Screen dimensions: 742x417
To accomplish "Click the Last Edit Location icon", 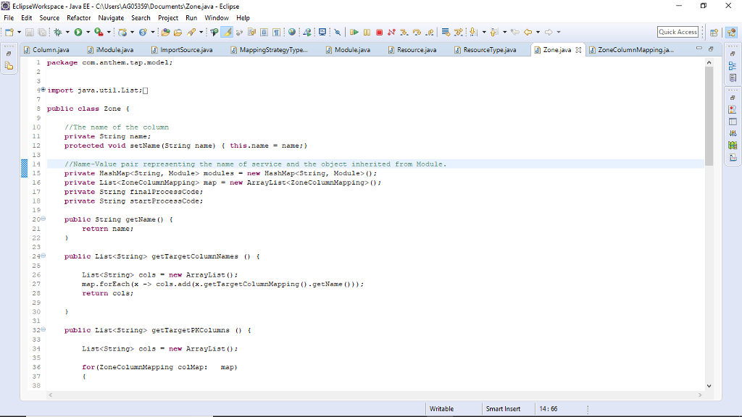I will [x=515, y=32].
